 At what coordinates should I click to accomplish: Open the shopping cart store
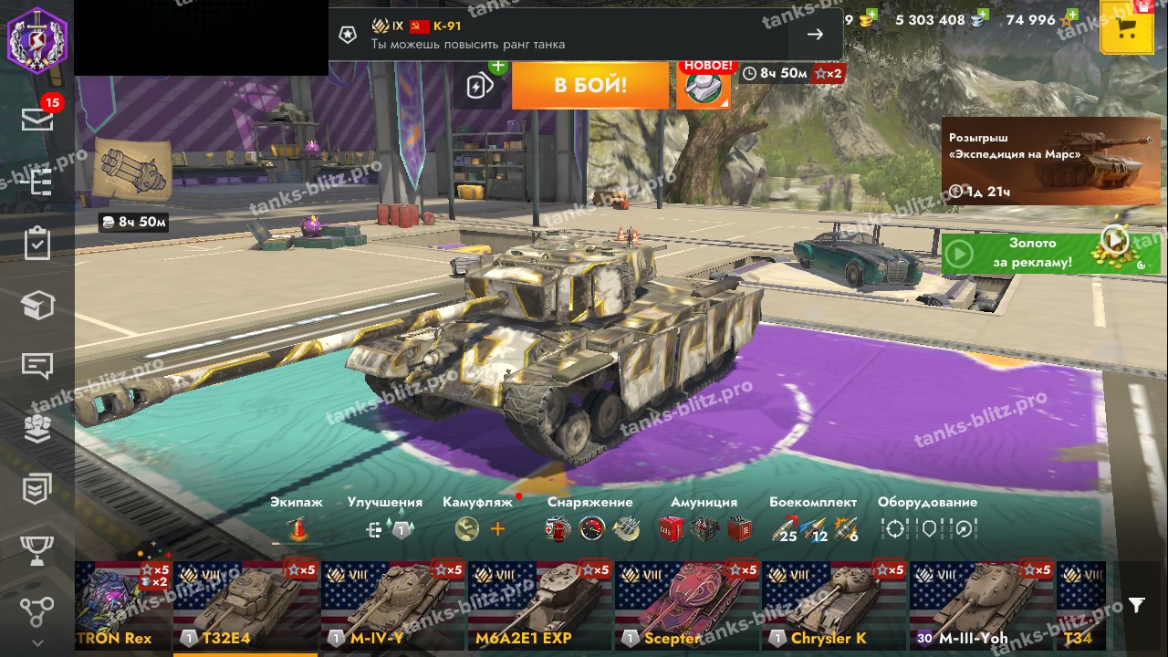(x=1127, y=27)
